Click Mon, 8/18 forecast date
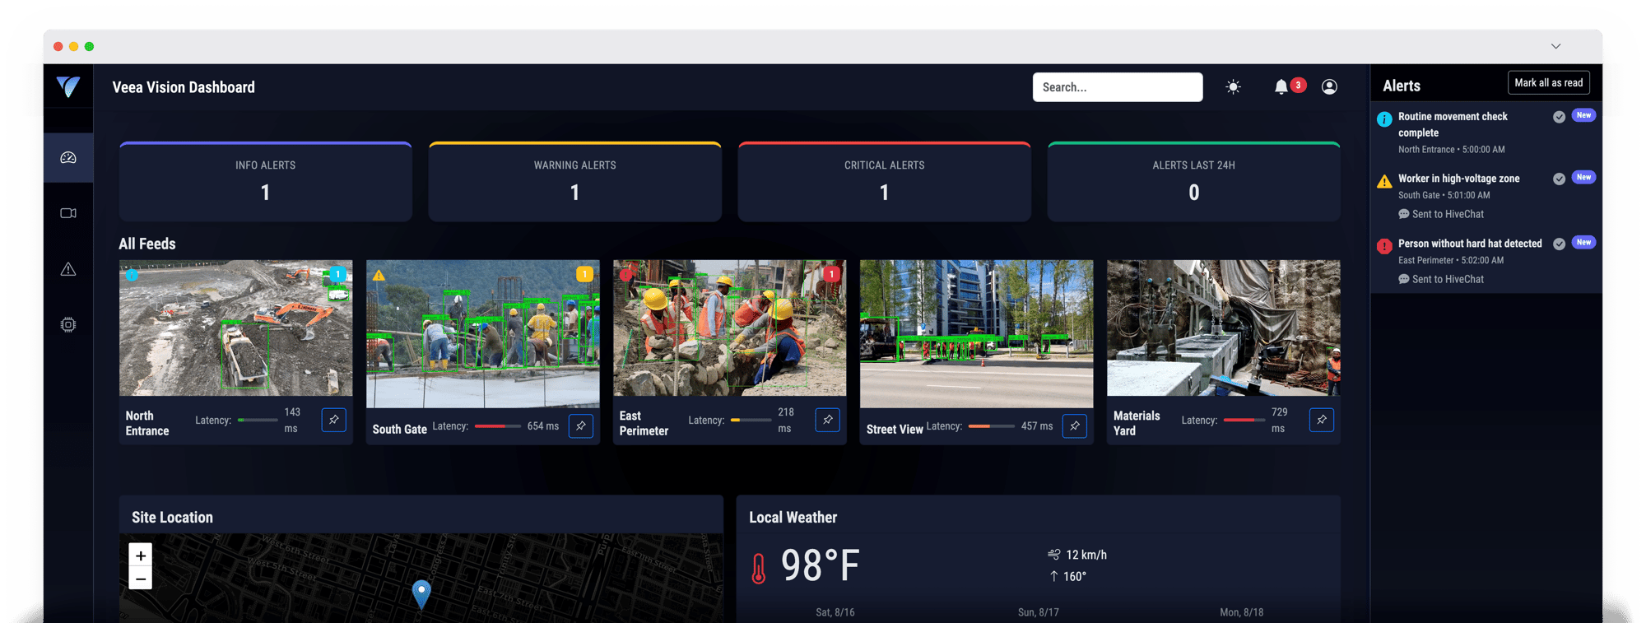Image resolution: width=1646 pixels, height=623 pixels. 1242,612
